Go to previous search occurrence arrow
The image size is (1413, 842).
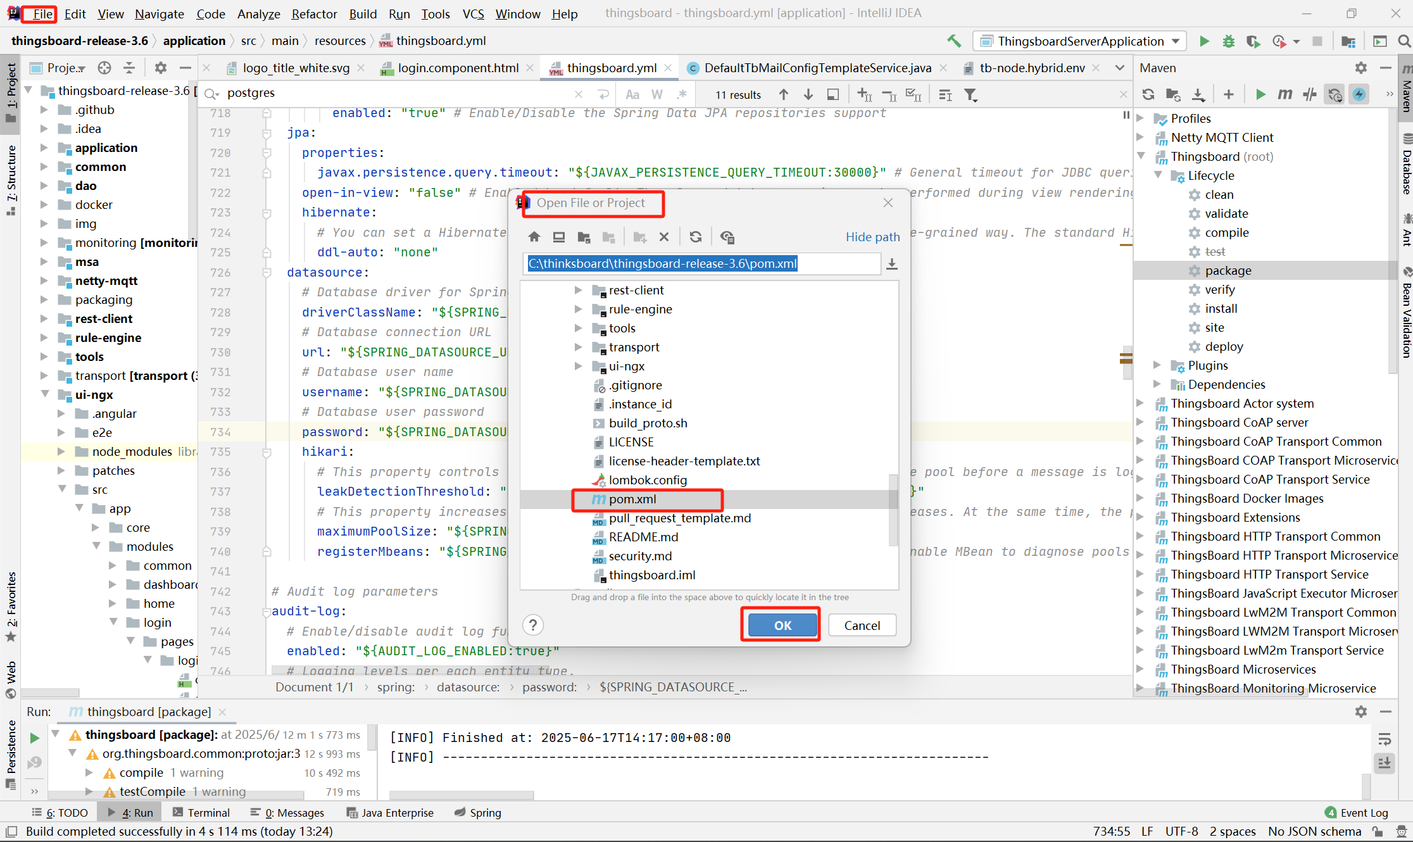coord(784,94)
